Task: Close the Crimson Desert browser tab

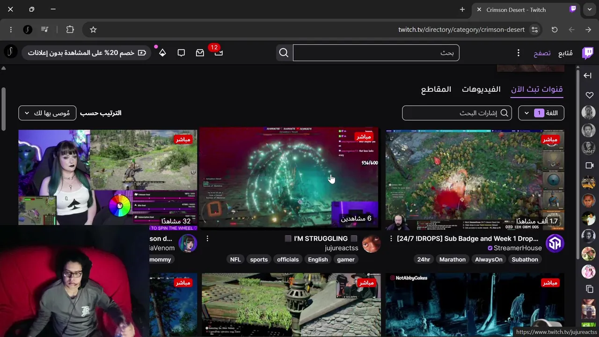Action: (x=479, y=9)
